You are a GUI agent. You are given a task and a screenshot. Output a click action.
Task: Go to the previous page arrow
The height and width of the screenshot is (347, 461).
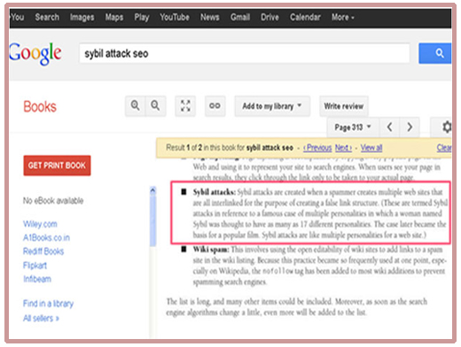[389, 127]
